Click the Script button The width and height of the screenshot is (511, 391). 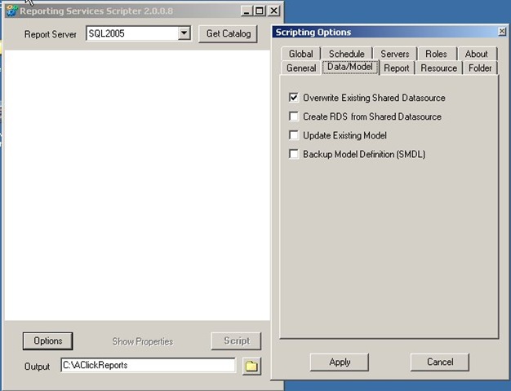click(x=236, y=341)
